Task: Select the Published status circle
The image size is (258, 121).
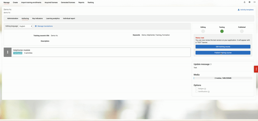Action: (x=242, y=31)
